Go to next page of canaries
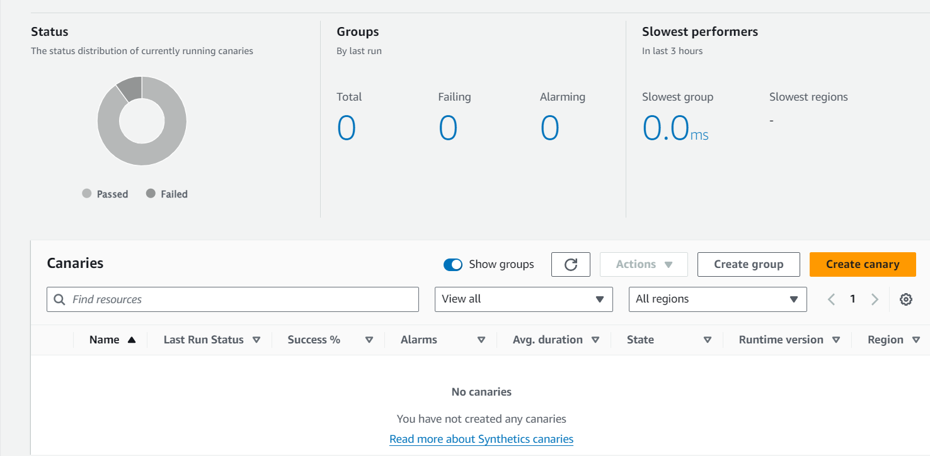This screenshot has width=930, height=456. tap(875, 299)
